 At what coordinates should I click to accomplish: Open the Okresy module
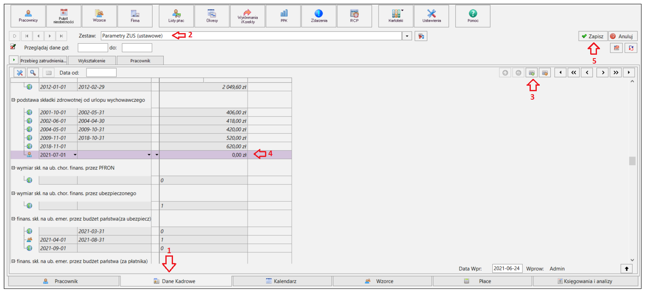click(212, 16)
